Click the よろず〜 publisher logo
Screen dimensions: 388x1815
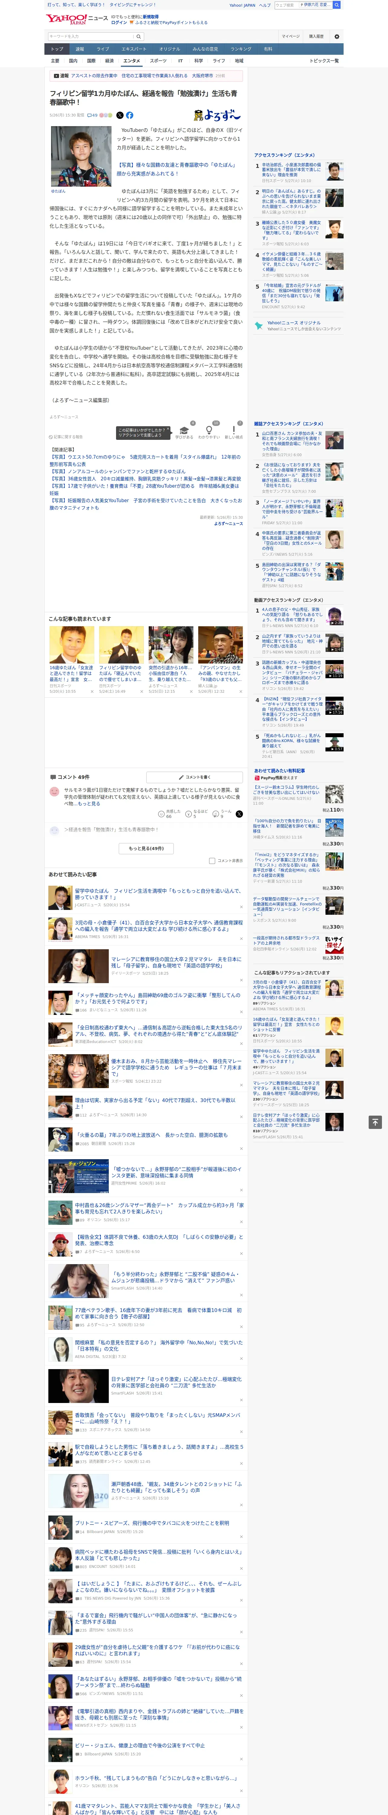coord(217,116)
